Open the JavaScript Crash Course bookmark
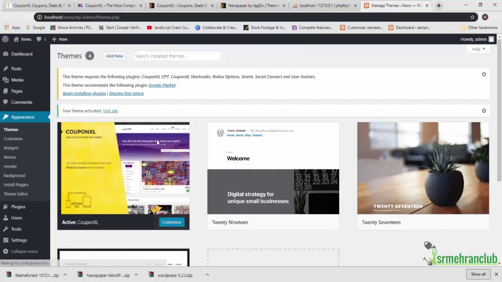Image resolution: width=502 pixels, height=282 pixels. [168, 28]
